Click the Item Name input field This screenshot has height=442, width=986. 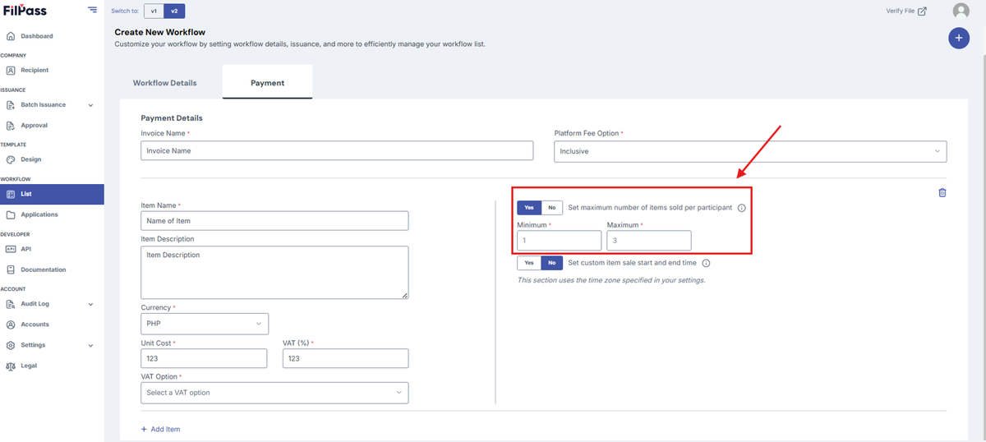pos(274,220)
